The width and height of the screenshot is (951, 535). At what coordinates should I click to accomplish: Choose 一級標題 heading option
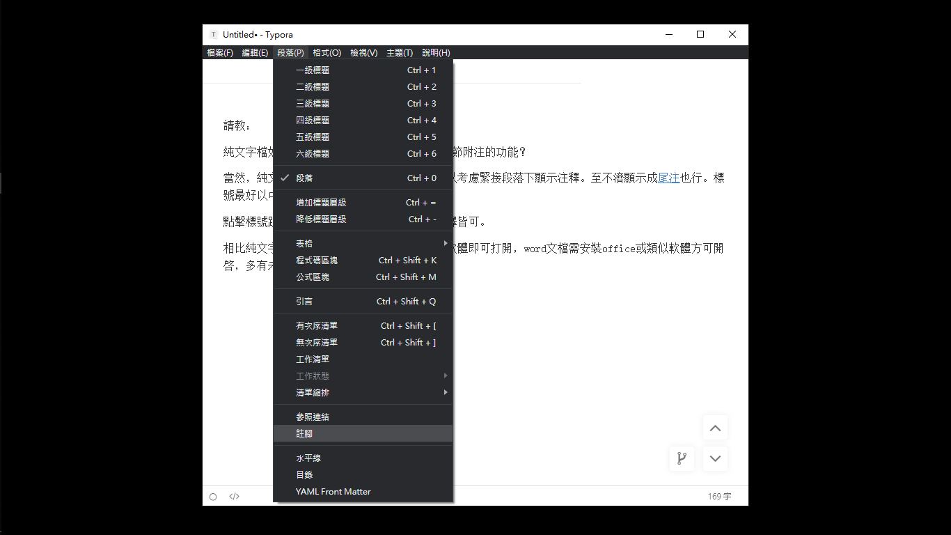pos(363,70)
